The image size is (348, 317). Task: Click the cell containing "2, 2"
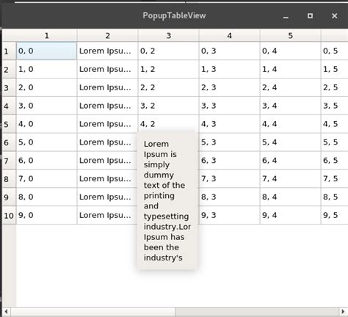click(x=169, y=87)
